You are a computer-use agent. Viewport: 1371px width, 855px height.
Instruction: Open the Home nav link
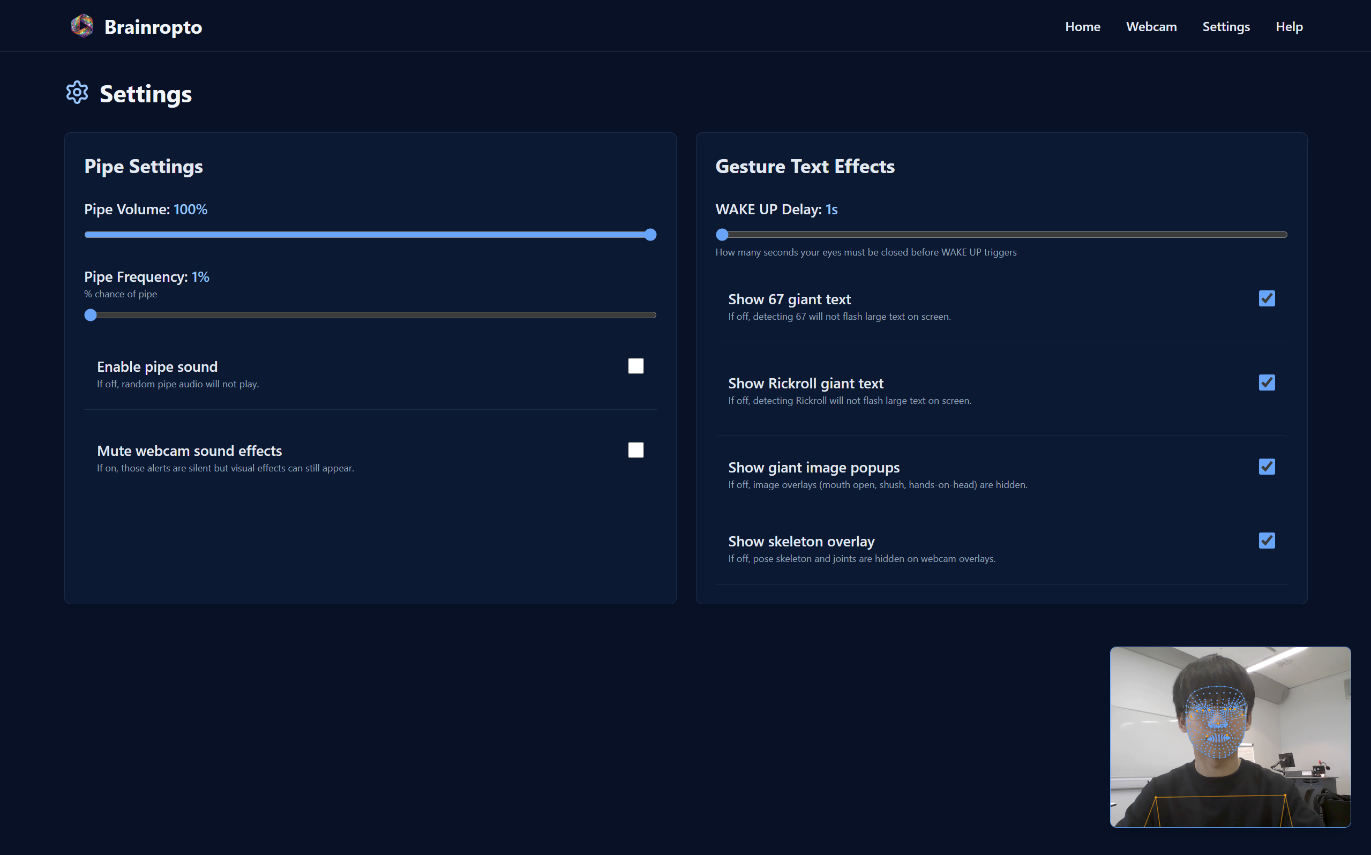[1082, 27]
